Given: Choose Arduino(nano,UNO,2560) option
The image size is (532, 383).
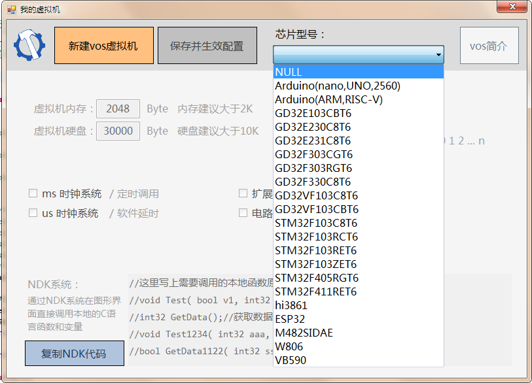Looking at the screenshot, I should 359,86.
